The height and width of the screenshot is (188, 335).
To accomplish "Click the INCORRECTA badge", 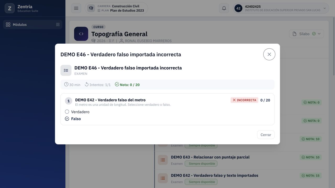I will point(244,100).
